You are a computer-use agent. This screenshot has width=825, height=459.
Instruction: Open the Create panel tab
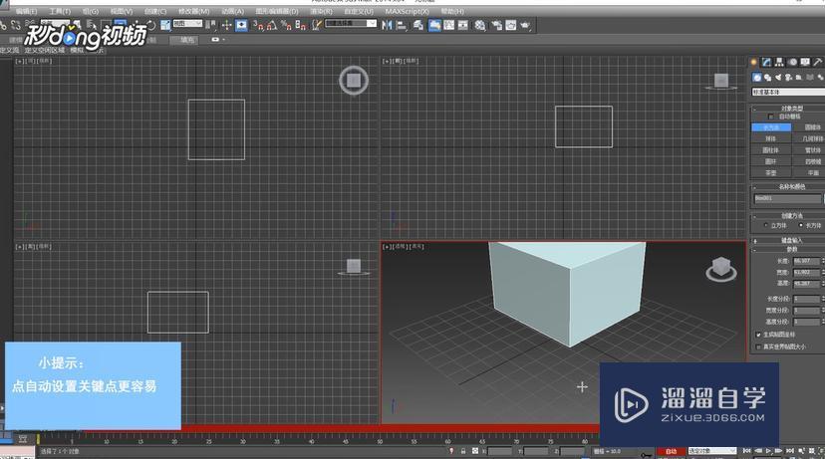point(753,62)
